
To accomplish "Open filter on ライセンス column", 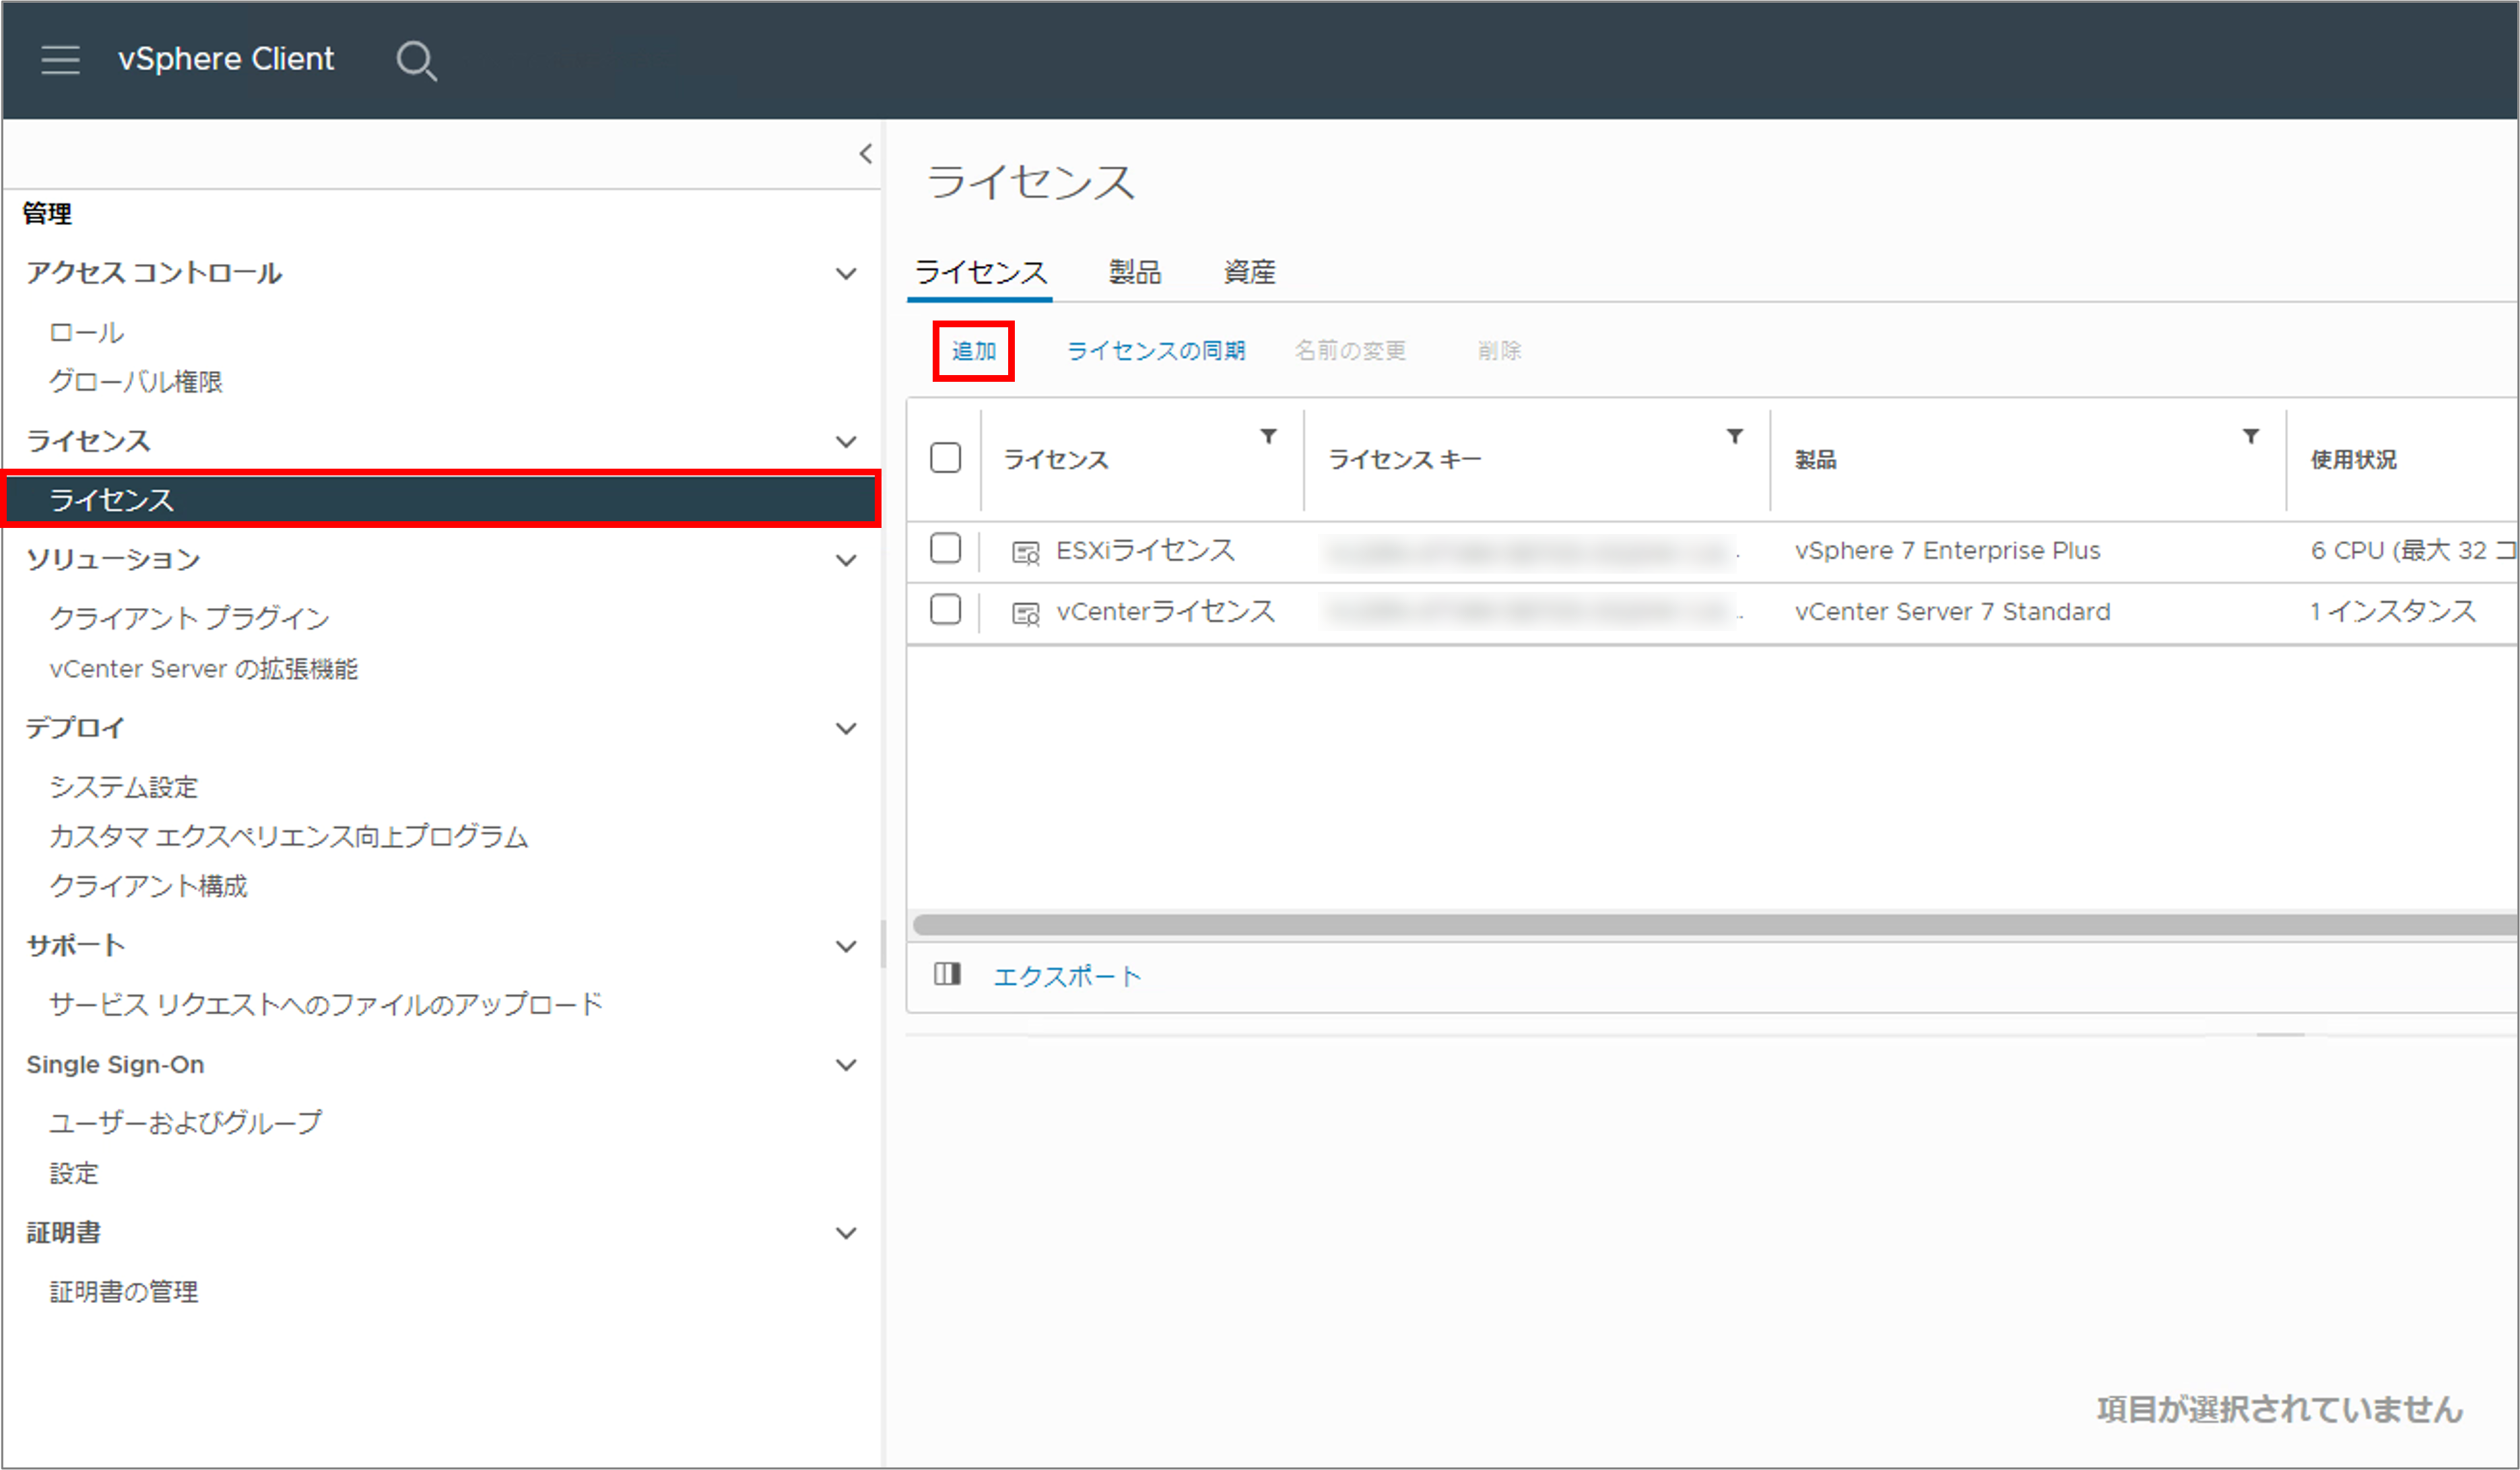I will (1268, 436).
